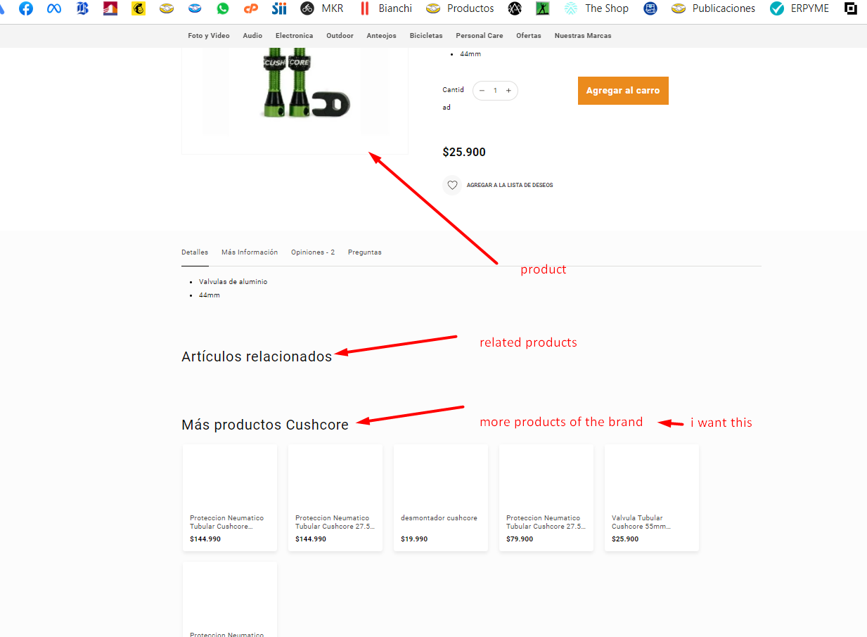Open the green square figure bookmark
The height and width of the screenshot is (637, 867).
[x=542, y=8]
